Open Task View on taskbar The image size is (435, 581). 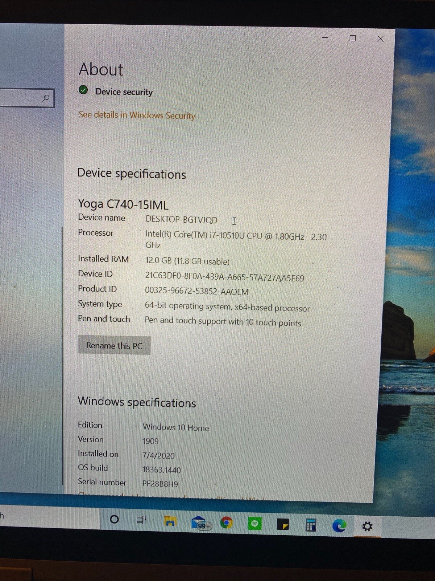pos(141,520)
